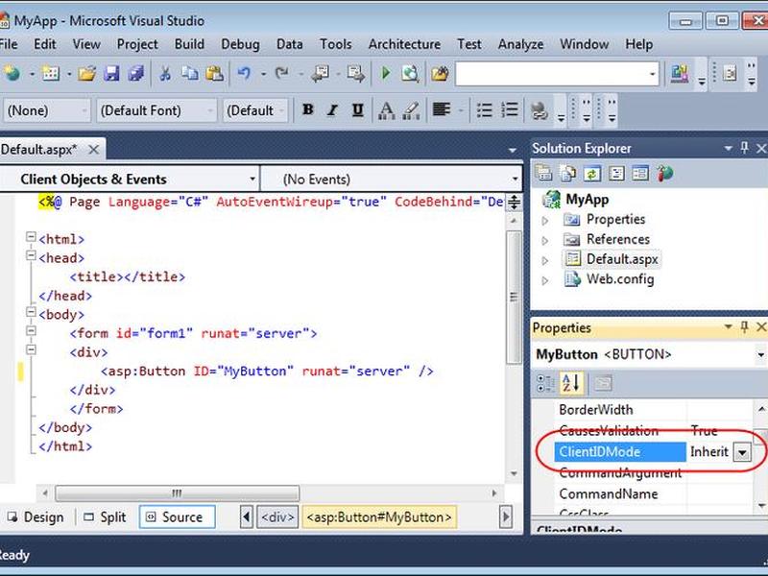The width and height of the screenshot is (768, 576).
Task: Toggle Italic formatting button
Action: [x=332, y=109]
